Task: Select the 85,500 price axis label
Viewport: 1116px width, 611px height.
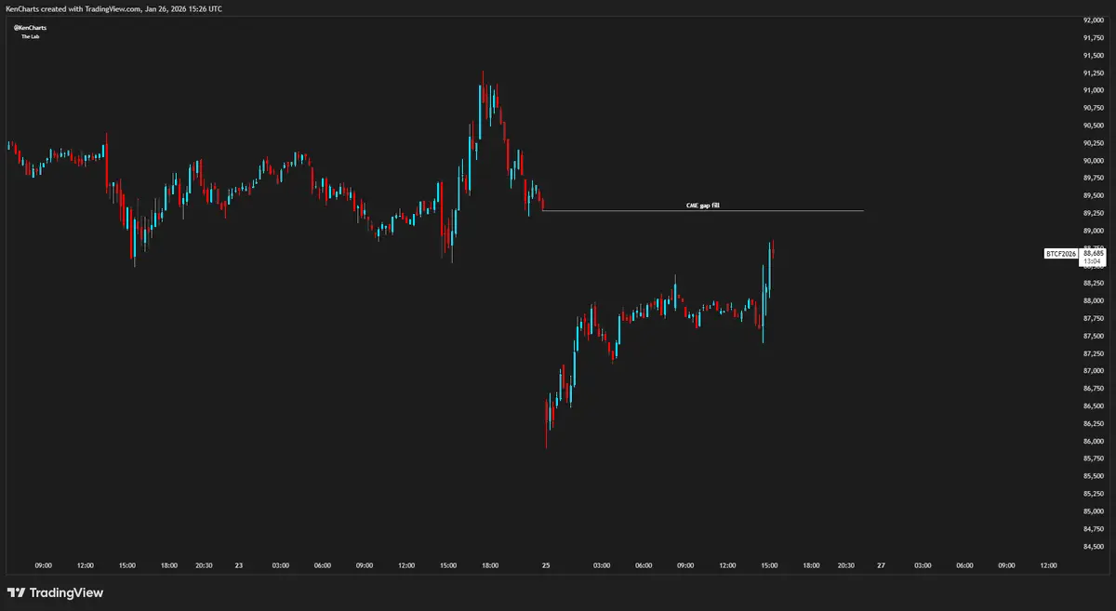Action: pos(1094,477)
